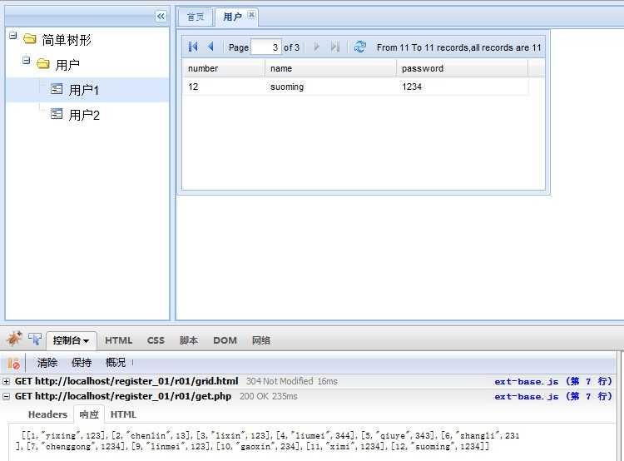This screenshot has height=461, width=624.
Task: Go to first page of grid
Action: 193,47
